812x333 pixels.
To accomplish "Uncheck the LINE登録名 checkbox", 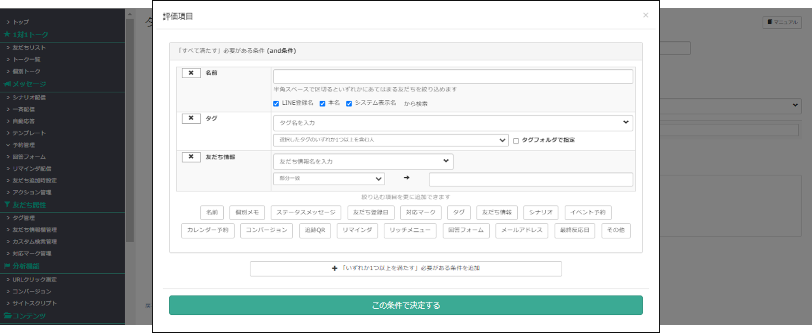I will coord(276,104).
